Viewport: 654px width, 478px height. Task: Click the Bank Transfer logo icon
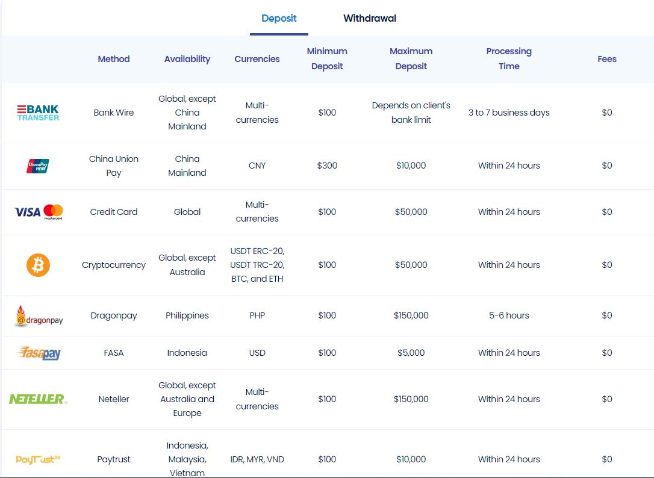(38, 113)
